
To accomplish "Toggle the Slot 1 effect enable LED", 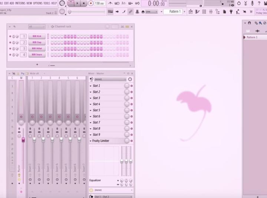I will pos(132,86).
